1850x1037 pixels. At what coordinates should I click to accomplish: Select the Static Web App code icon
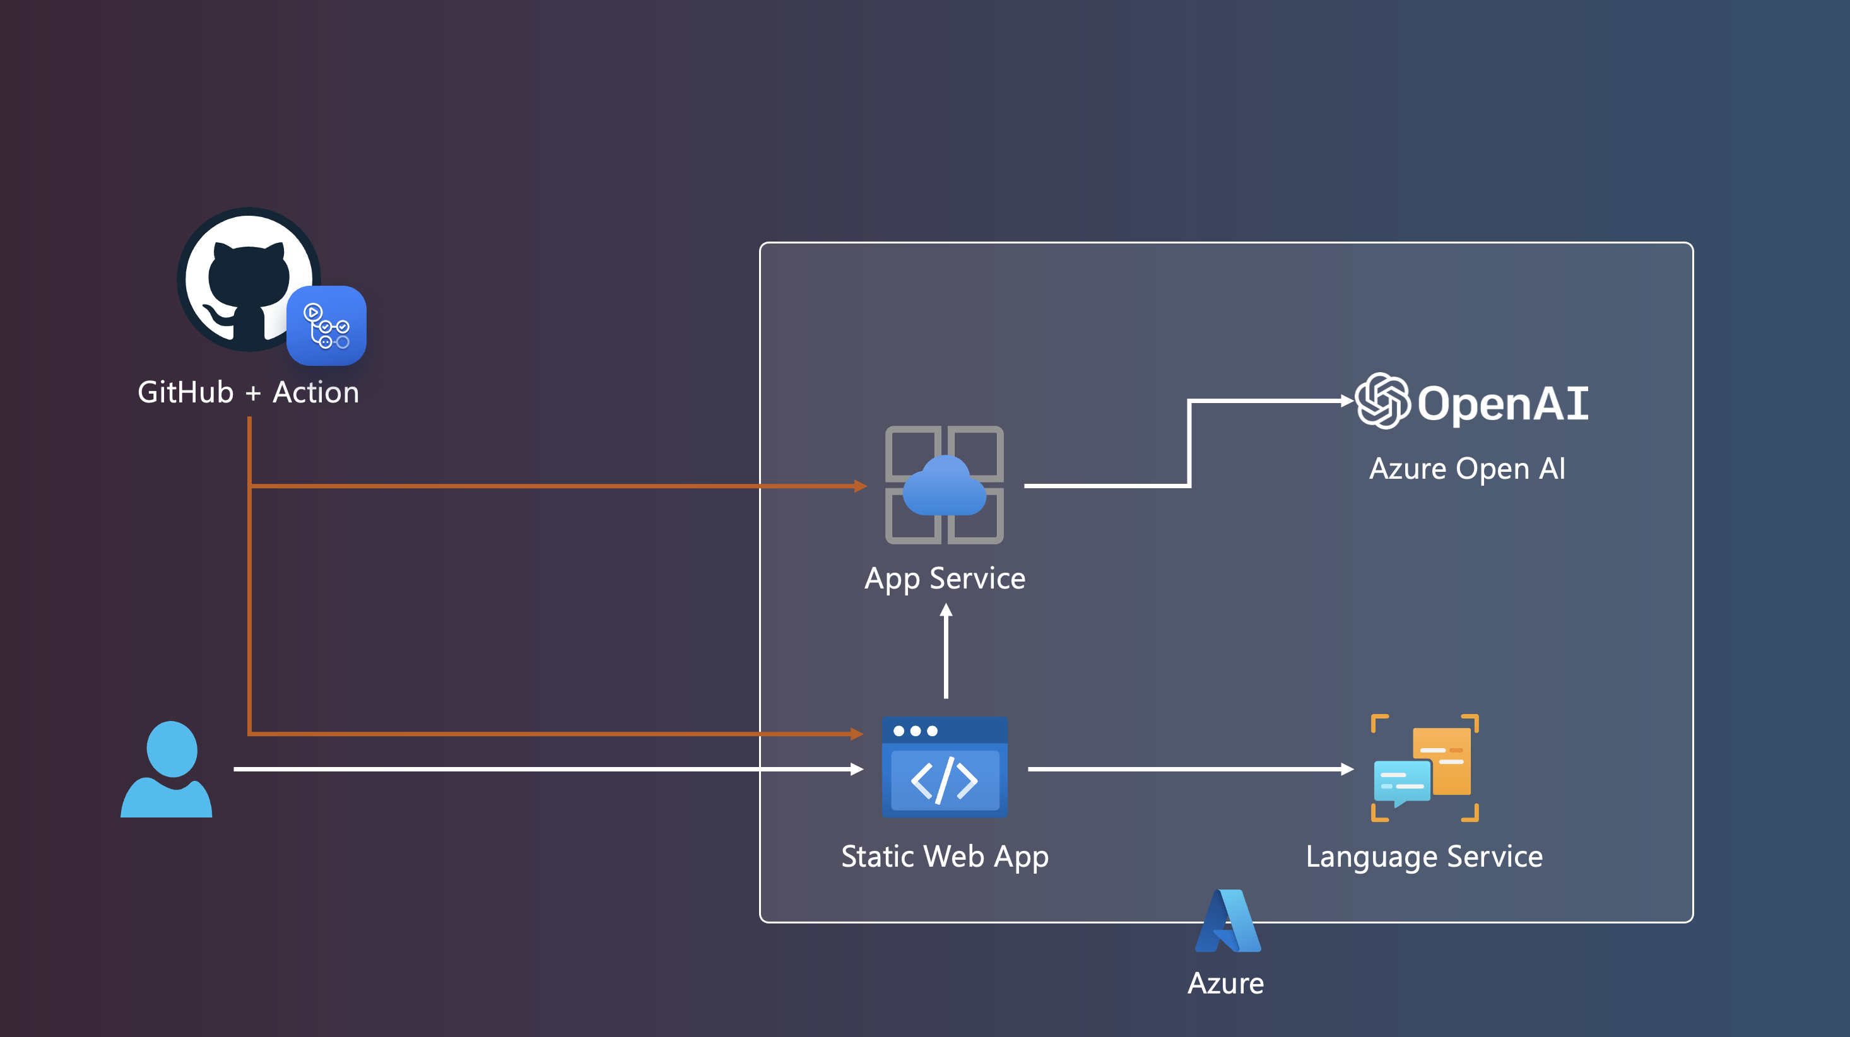point(945,768)
